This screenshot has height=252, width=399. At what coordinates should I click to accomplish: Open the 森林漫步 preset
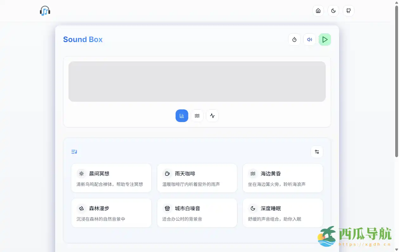pos(111,213)
